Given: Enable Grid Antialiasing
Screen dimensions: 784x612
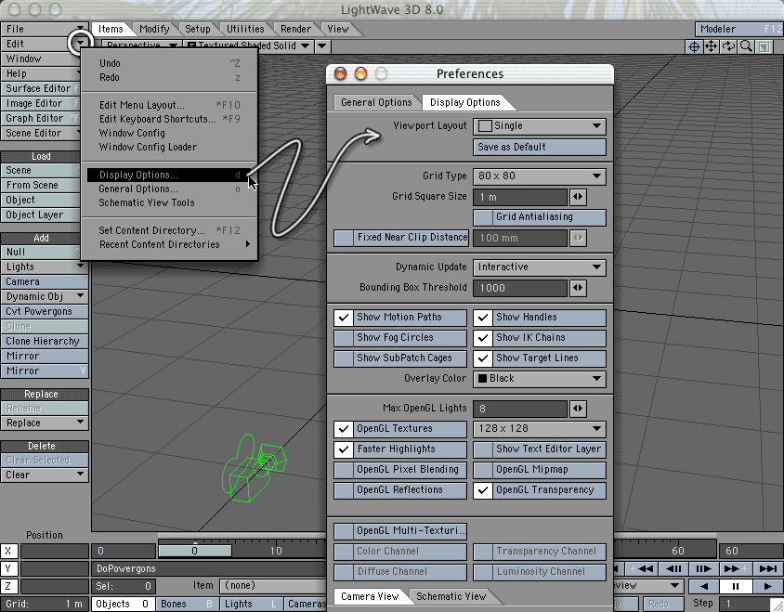Looking at the screenshot, I should coord(482,217).
